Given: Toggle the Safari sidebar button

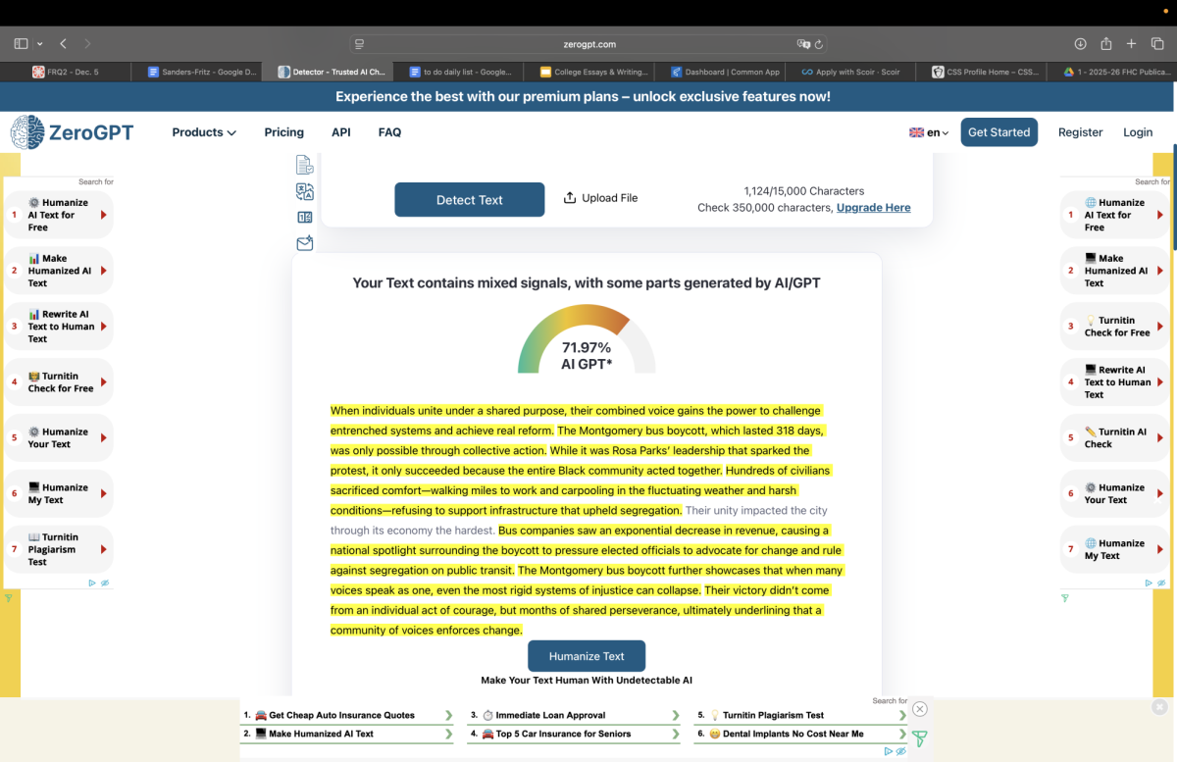Looking at the screenshot, I should pos(21,44).
